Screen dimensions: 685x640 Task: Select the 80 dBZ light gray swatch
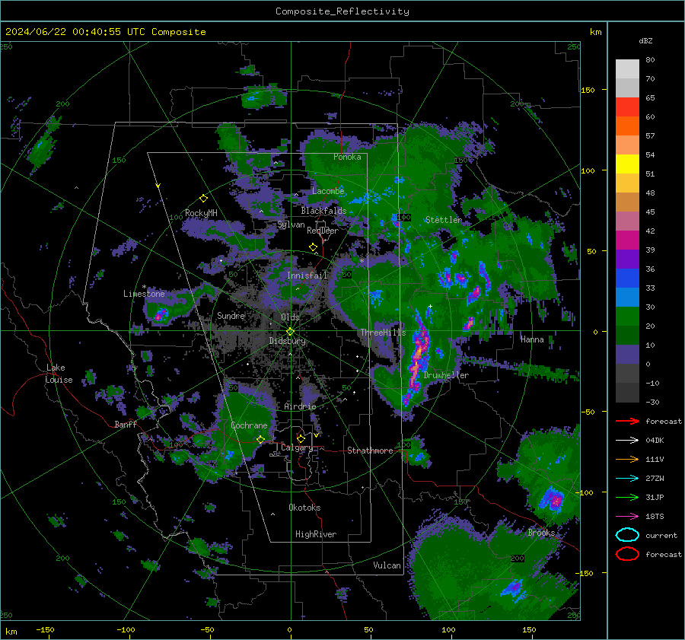627,68
